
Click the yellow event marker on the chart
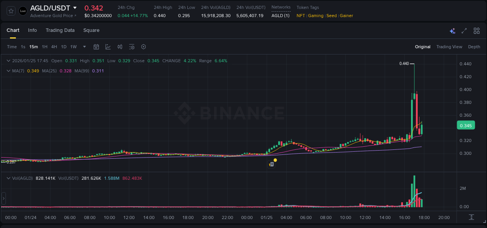pyautogui.click(x=275, y=160)
